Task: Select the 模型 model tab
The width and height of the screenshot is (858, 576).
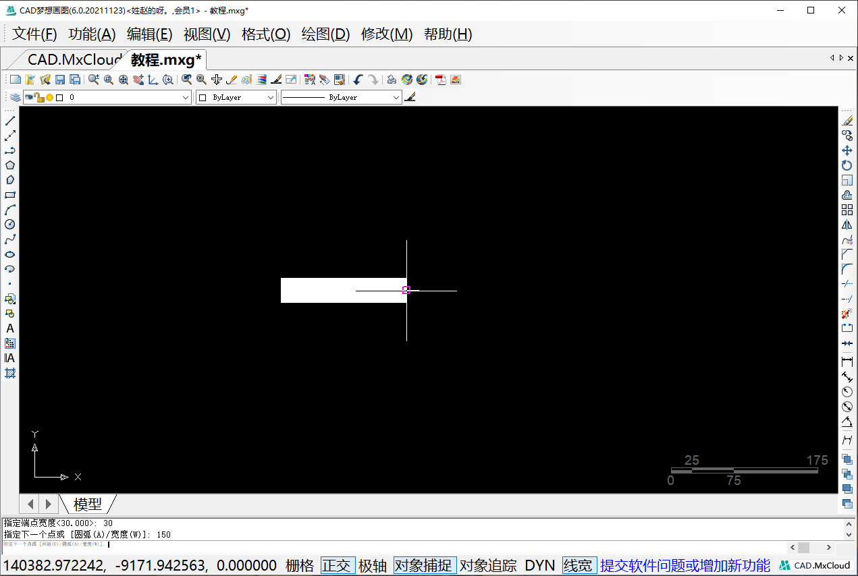Action: [x=88, y=504]
